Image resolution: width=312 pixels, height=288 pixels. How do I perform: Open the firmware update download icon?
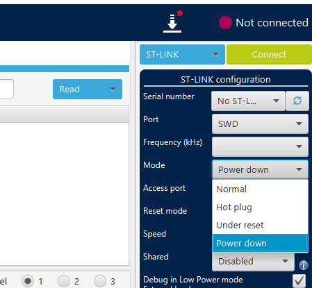(x=172, y=22)
